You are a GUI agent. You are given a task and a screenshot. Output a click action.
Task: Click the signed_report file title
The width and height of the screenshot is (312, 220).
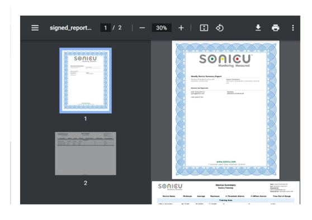70,28
